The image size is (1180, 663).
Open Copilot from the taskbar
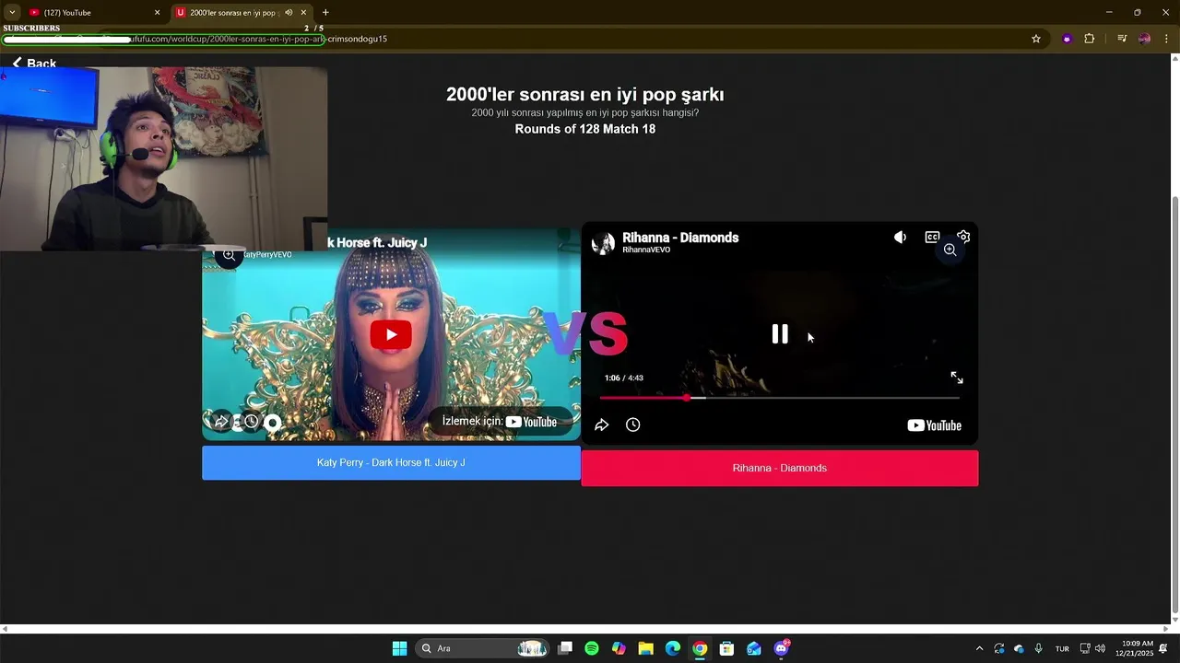click(x=619, y=648)
